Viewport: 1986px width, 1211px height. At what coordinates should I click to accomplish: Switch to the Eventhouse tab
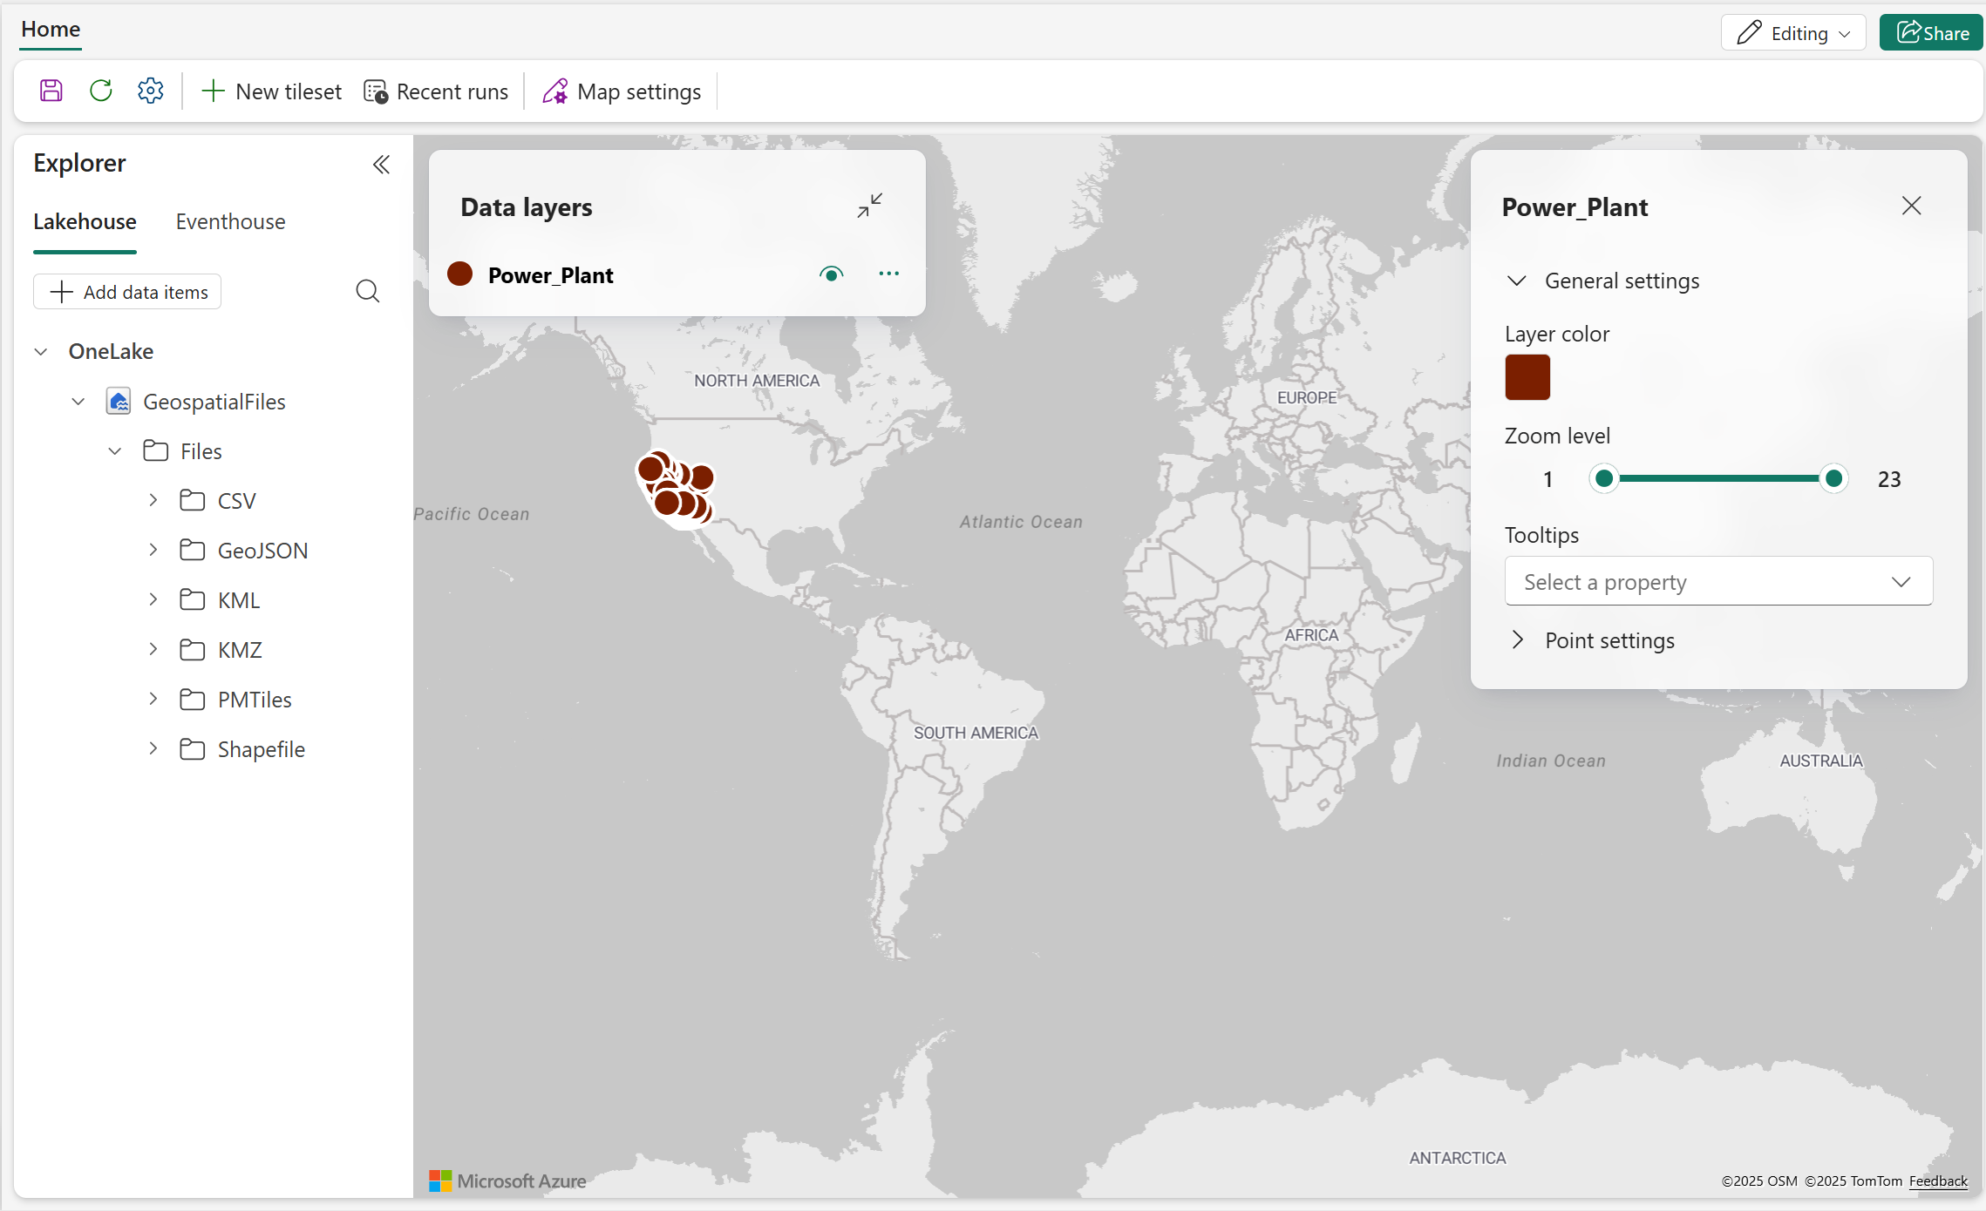click(x=230, y=221)
